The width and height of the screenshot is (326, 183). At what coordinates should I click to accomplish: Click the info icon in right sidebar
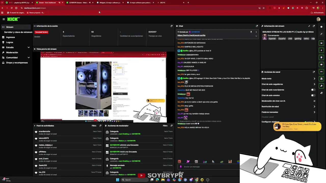(321, 27)
